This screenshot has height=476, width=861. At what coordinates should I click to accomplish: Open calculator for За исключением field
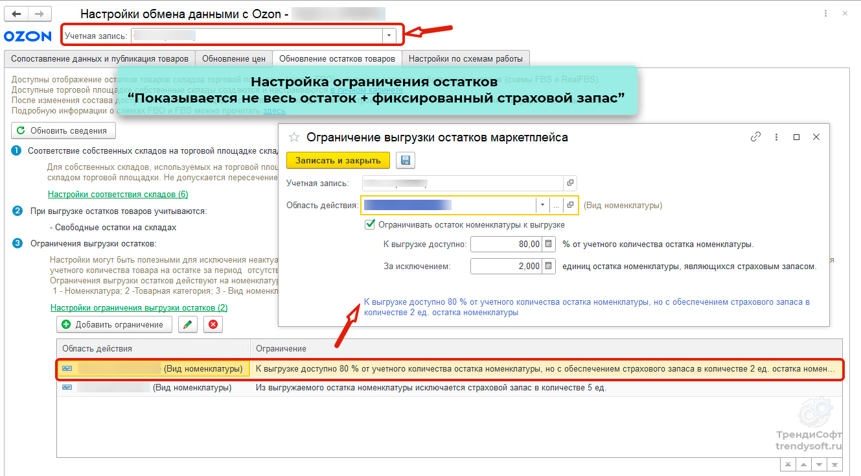point(548,266)
